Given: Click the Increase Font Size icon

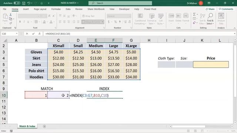Looking at the screenshot, I should (x=49, y=16).
